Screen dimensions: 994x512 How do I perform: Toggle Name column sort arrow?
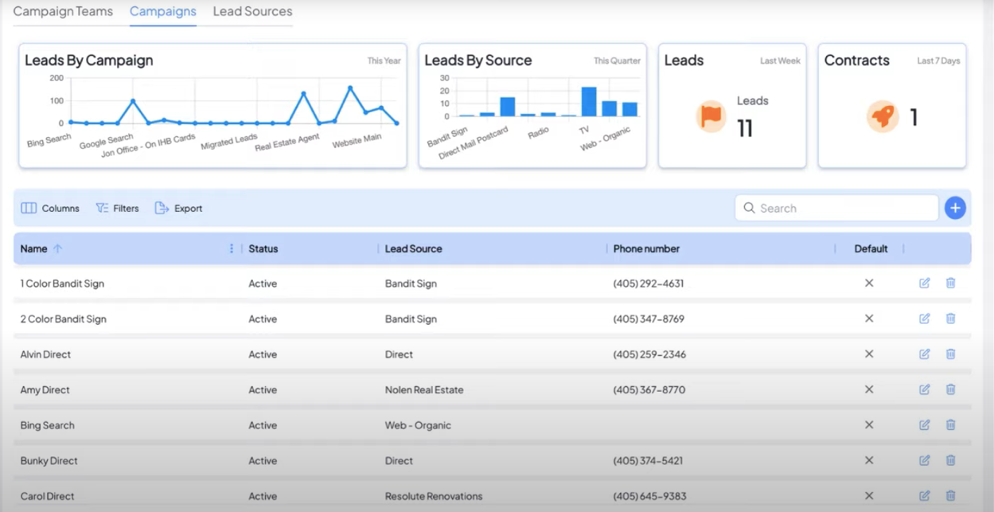pyautogui.click(x=57, y=248)
